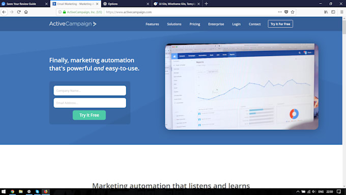Open the Firefox hamburger menu
Viewport: 346px width, 195px height.
pyautogui.click(x=341, y=12)
